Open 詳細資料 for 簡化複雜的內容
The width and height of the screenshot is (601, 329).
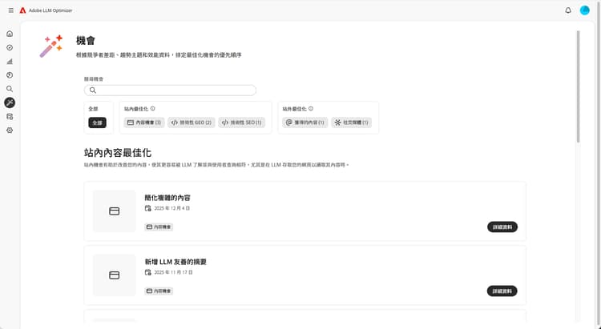(502, 227)
